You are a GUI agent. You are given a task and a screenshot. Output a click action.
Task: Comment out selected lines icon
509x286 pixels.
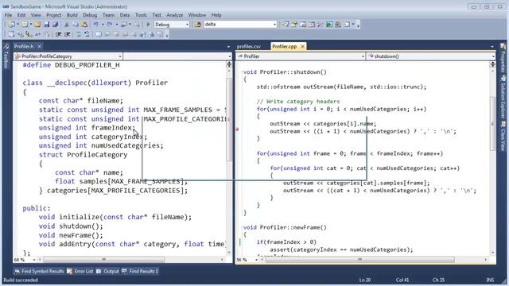pos(78,34)
